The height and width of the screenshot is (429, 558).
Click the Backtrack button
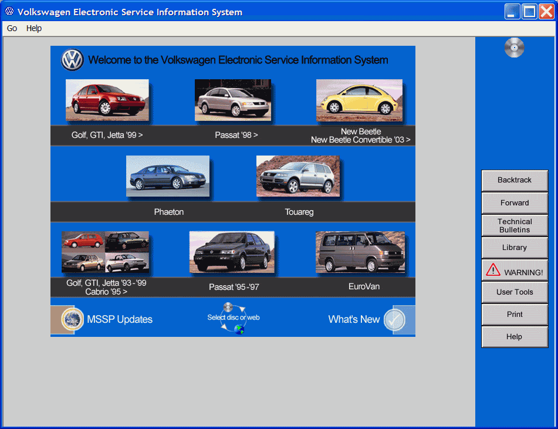[515, 181]
